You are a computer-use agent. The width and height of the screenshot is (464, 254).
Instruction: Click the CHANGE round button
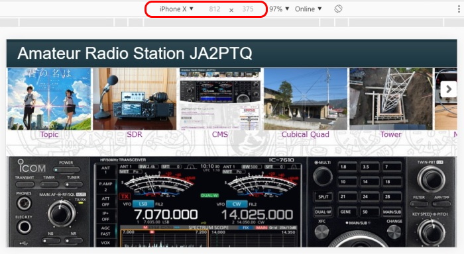[394, 232]
